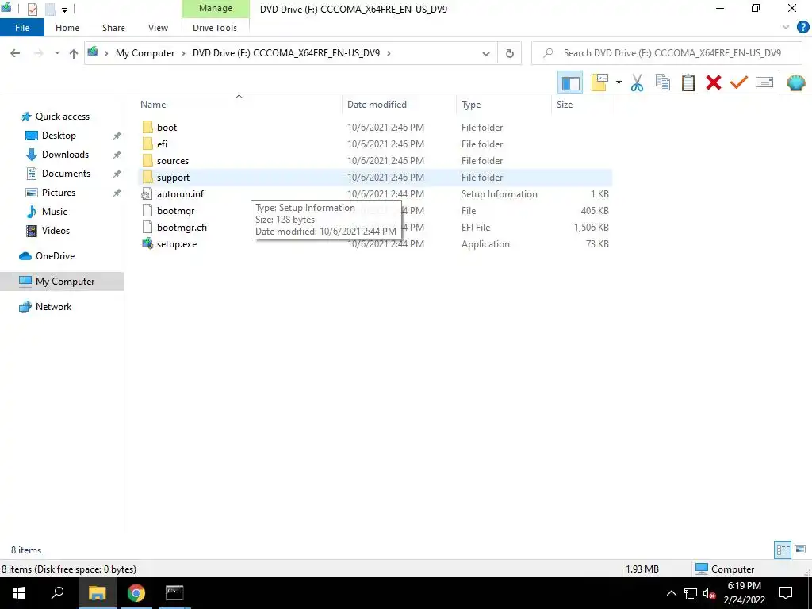Toggle the navigation pane toolbar button
The height and width of the screenshot is (609, 812).
tap(570, 82)
